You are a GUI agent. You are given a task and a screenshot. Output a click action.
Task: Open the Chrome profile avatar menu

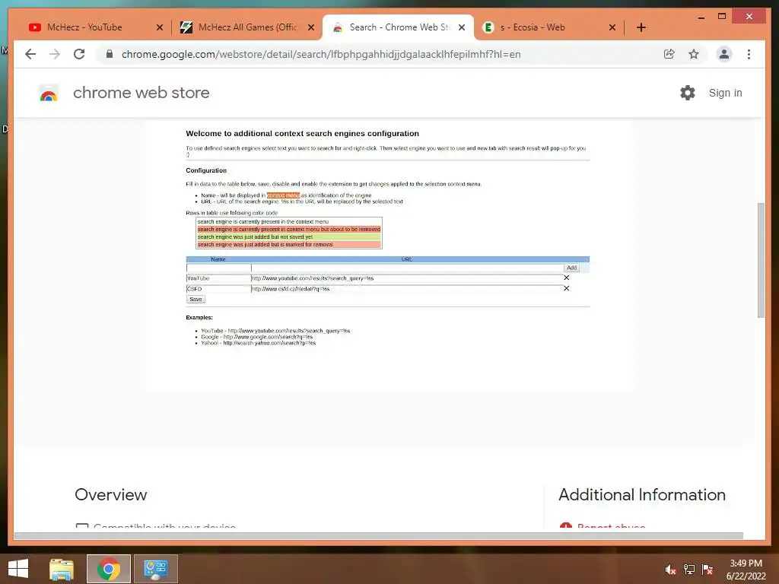(724, 54)
